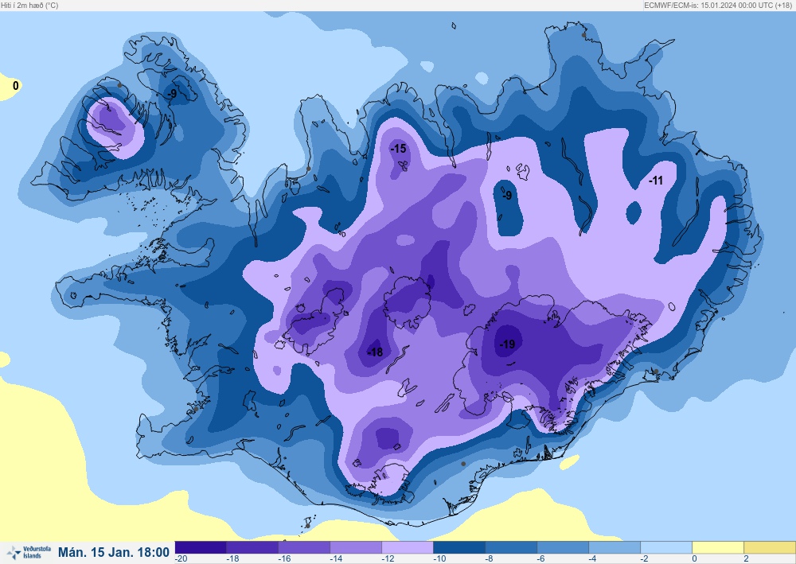Pick the legend swatch between -8 and -6
The image size is (796, 564).
[511, 547]
